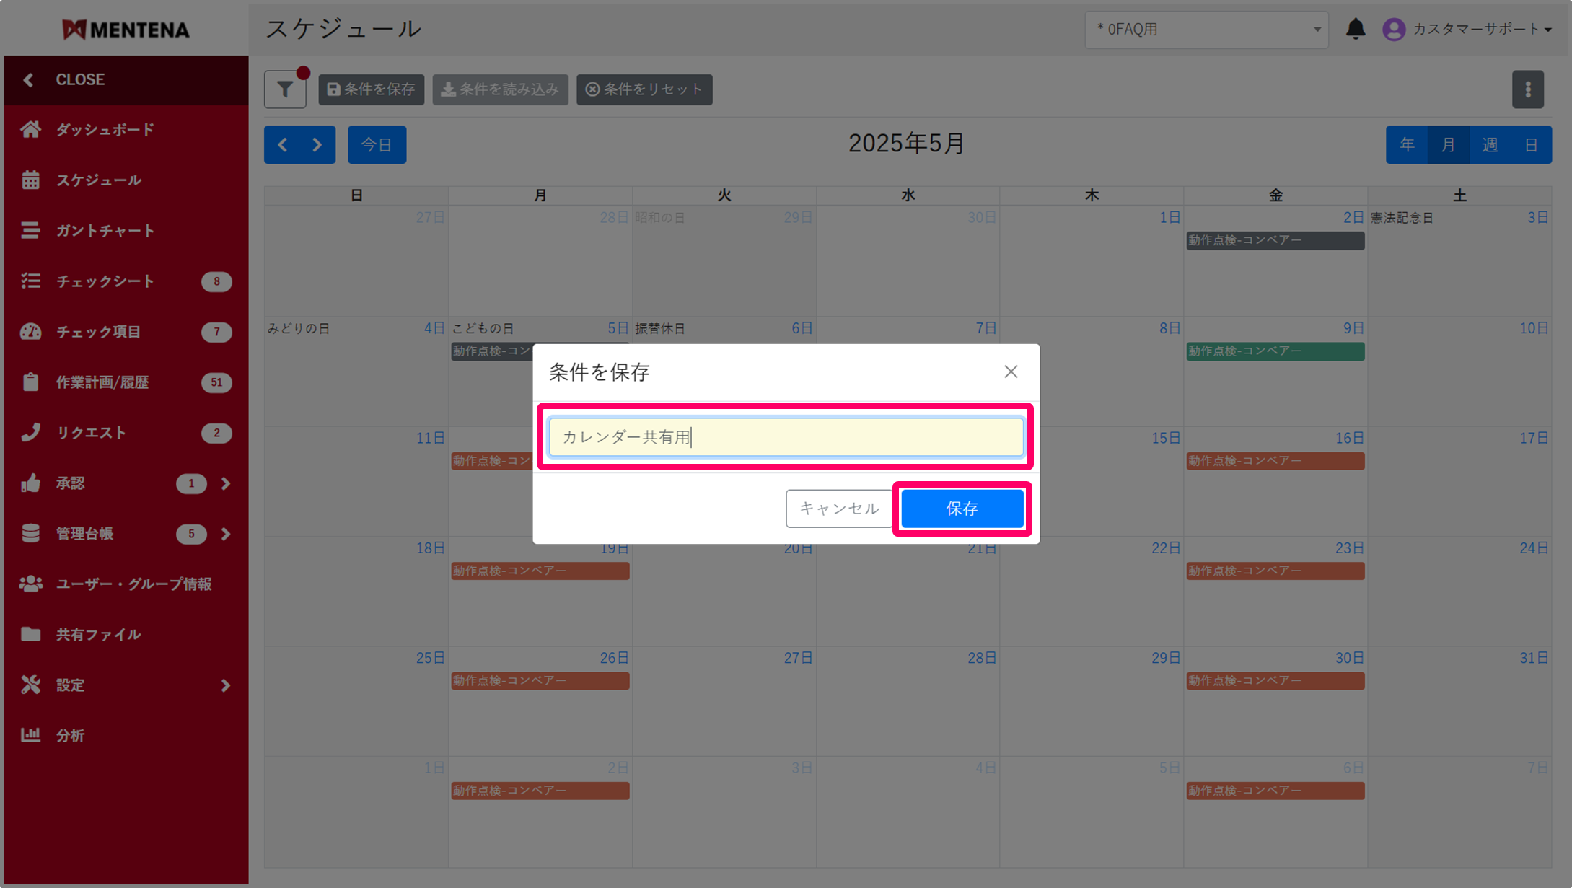Open Gantt chart from sidebar icon

click(30, 231)
